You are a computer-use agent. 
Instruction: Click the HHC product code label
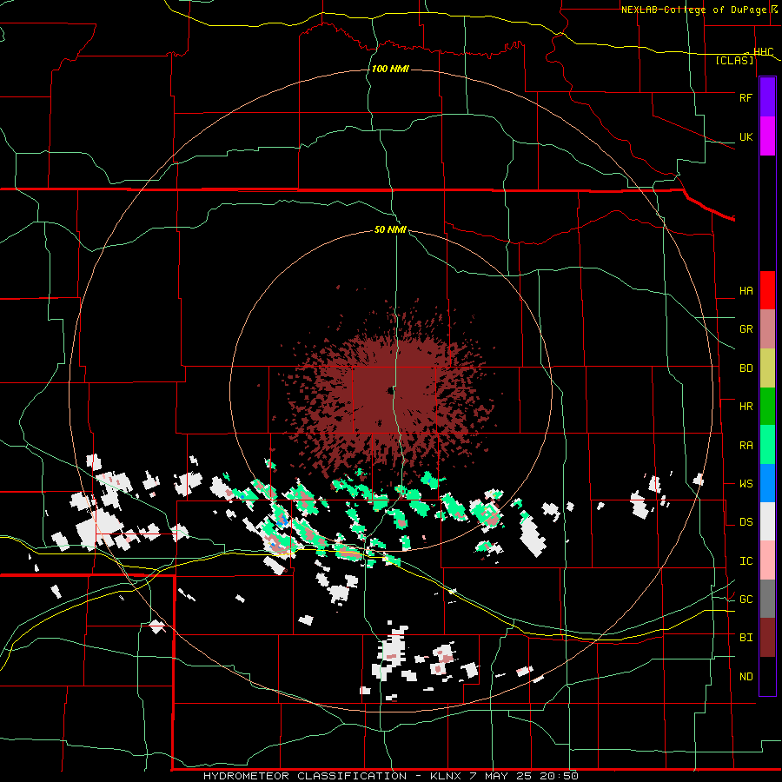tap(763, 52)
